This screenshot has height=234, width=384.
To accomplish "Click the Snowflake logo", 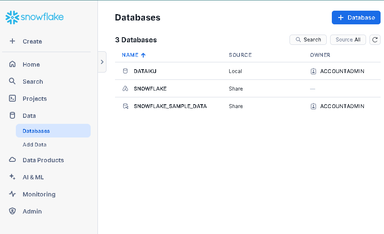I will click(35, 17).
